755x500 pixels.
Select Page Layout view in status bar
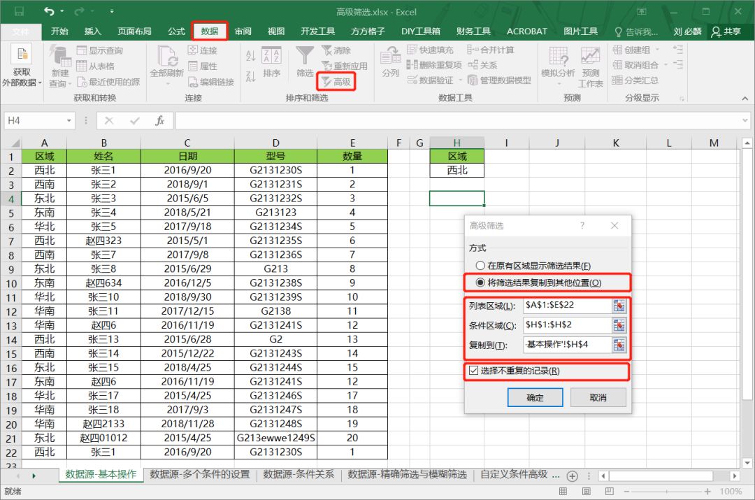(x=586, y=492)
